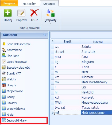Click the Gminy map icon
This screenshot has width=112, height=125.
[4, 97]
